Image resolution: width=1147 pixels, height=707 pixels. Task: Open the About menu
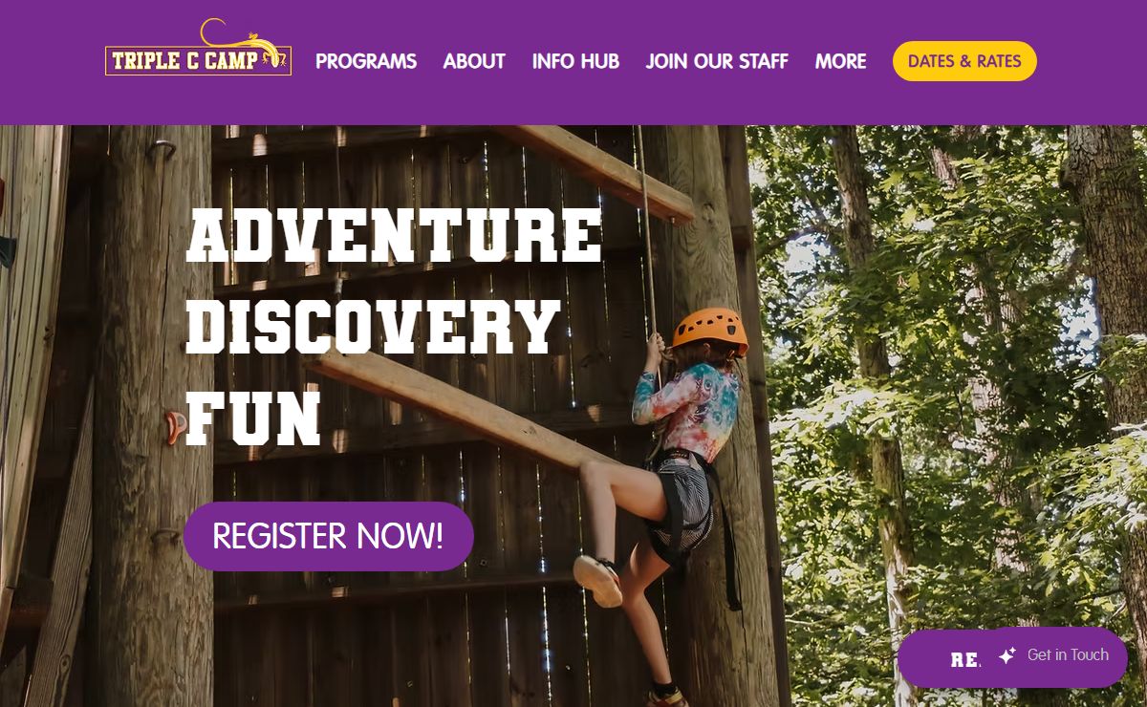(x=474, y=61)
